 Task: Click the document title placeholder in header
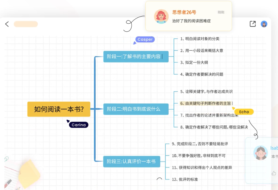26,24
